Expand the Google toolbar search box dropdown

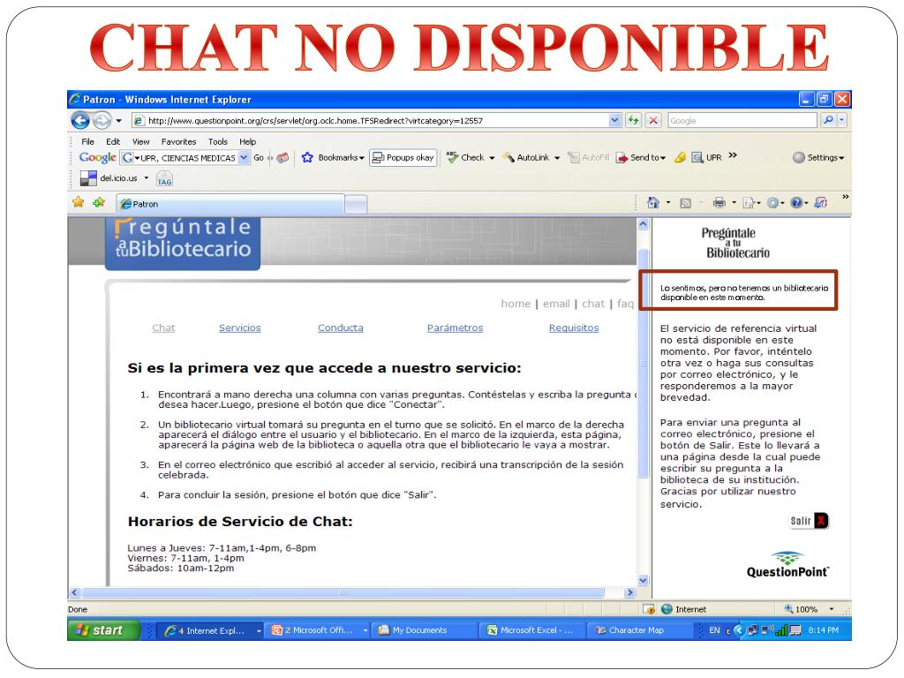[244, 157]
